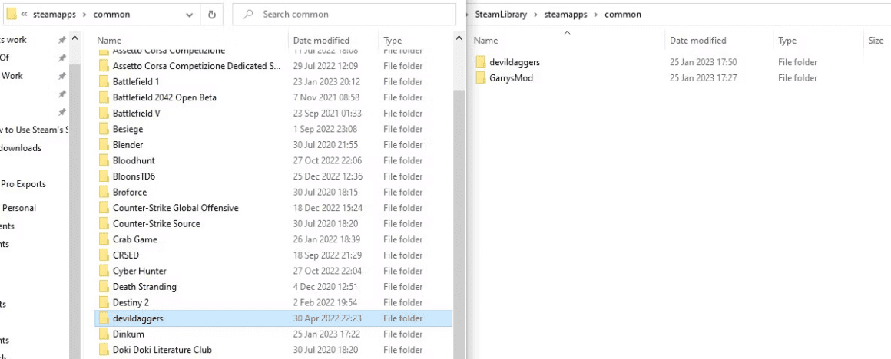Click the date 25 Jan 2023 17:50
Image resolution: width=891 pixels, height=359 pixels.
click(x=704, y=62)
